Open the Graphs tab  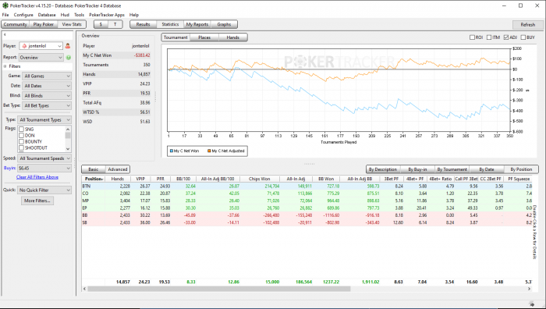(224, 24)
